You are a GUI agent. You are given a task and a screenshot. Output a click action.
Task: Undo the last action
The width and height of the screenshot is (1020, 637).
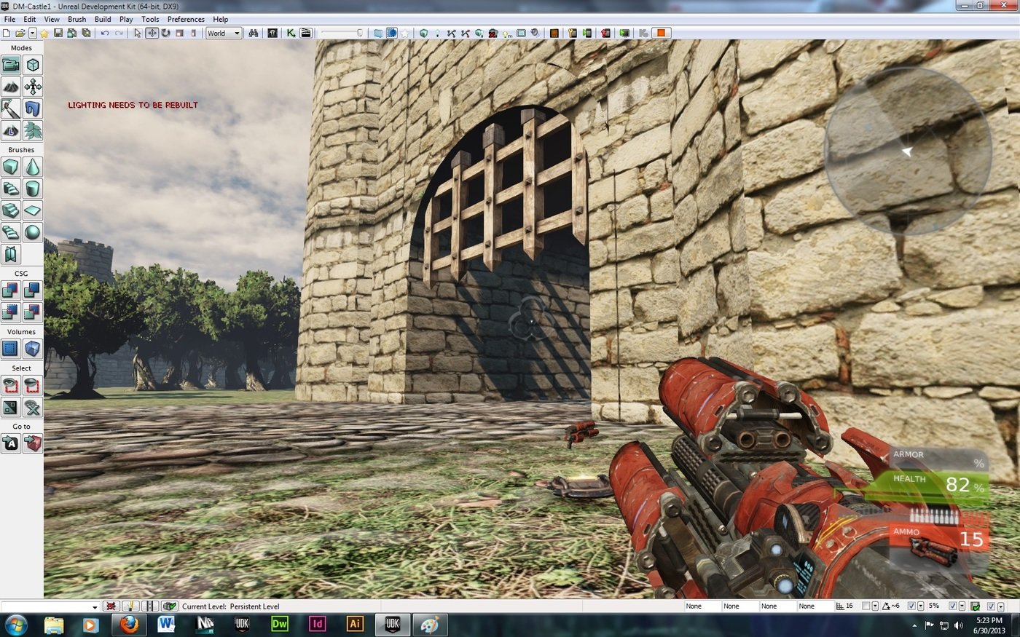[105, 33]
